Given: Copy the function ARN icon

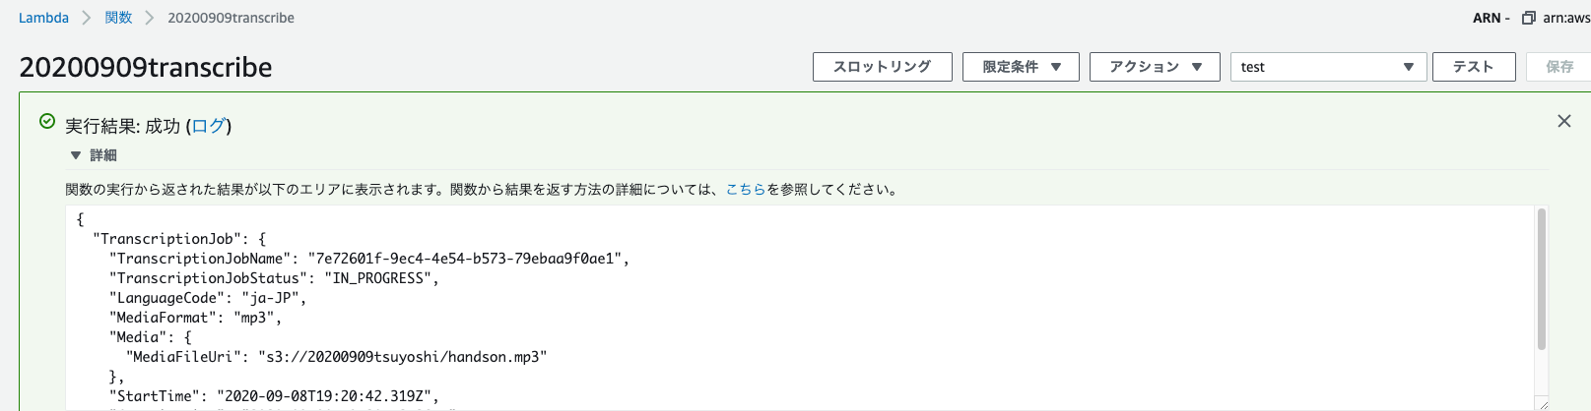Looking at the screenshot, I should (x=1529, y=18).
